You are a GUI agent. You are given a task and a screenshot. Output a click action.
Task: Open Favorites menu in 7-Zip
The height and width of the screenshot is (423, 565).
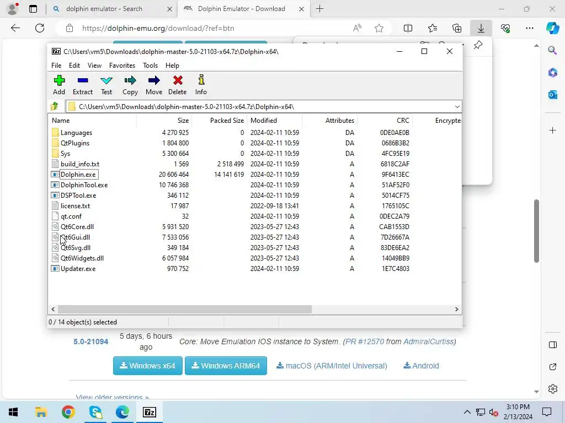pyautogui.click(x=122, y=66)
